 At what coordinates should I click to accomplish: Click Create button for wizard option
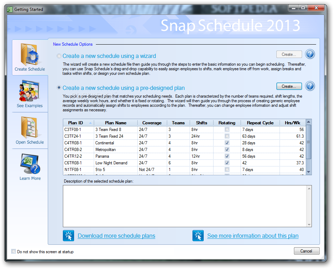click(x=289, y=54)
